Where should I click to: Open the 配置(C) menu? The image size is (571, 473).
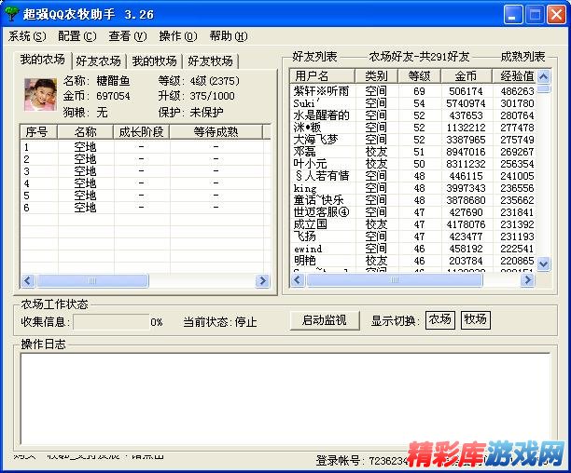point(77,36)
